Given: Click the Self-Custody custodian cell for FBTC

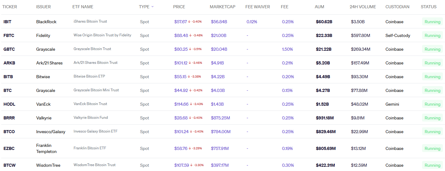Looking at the screenshot, I should click(x=398, y=35).
